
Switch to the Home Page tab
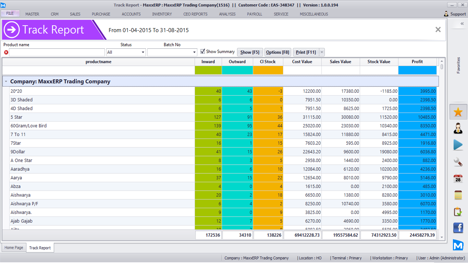click(x=14, y=248)
